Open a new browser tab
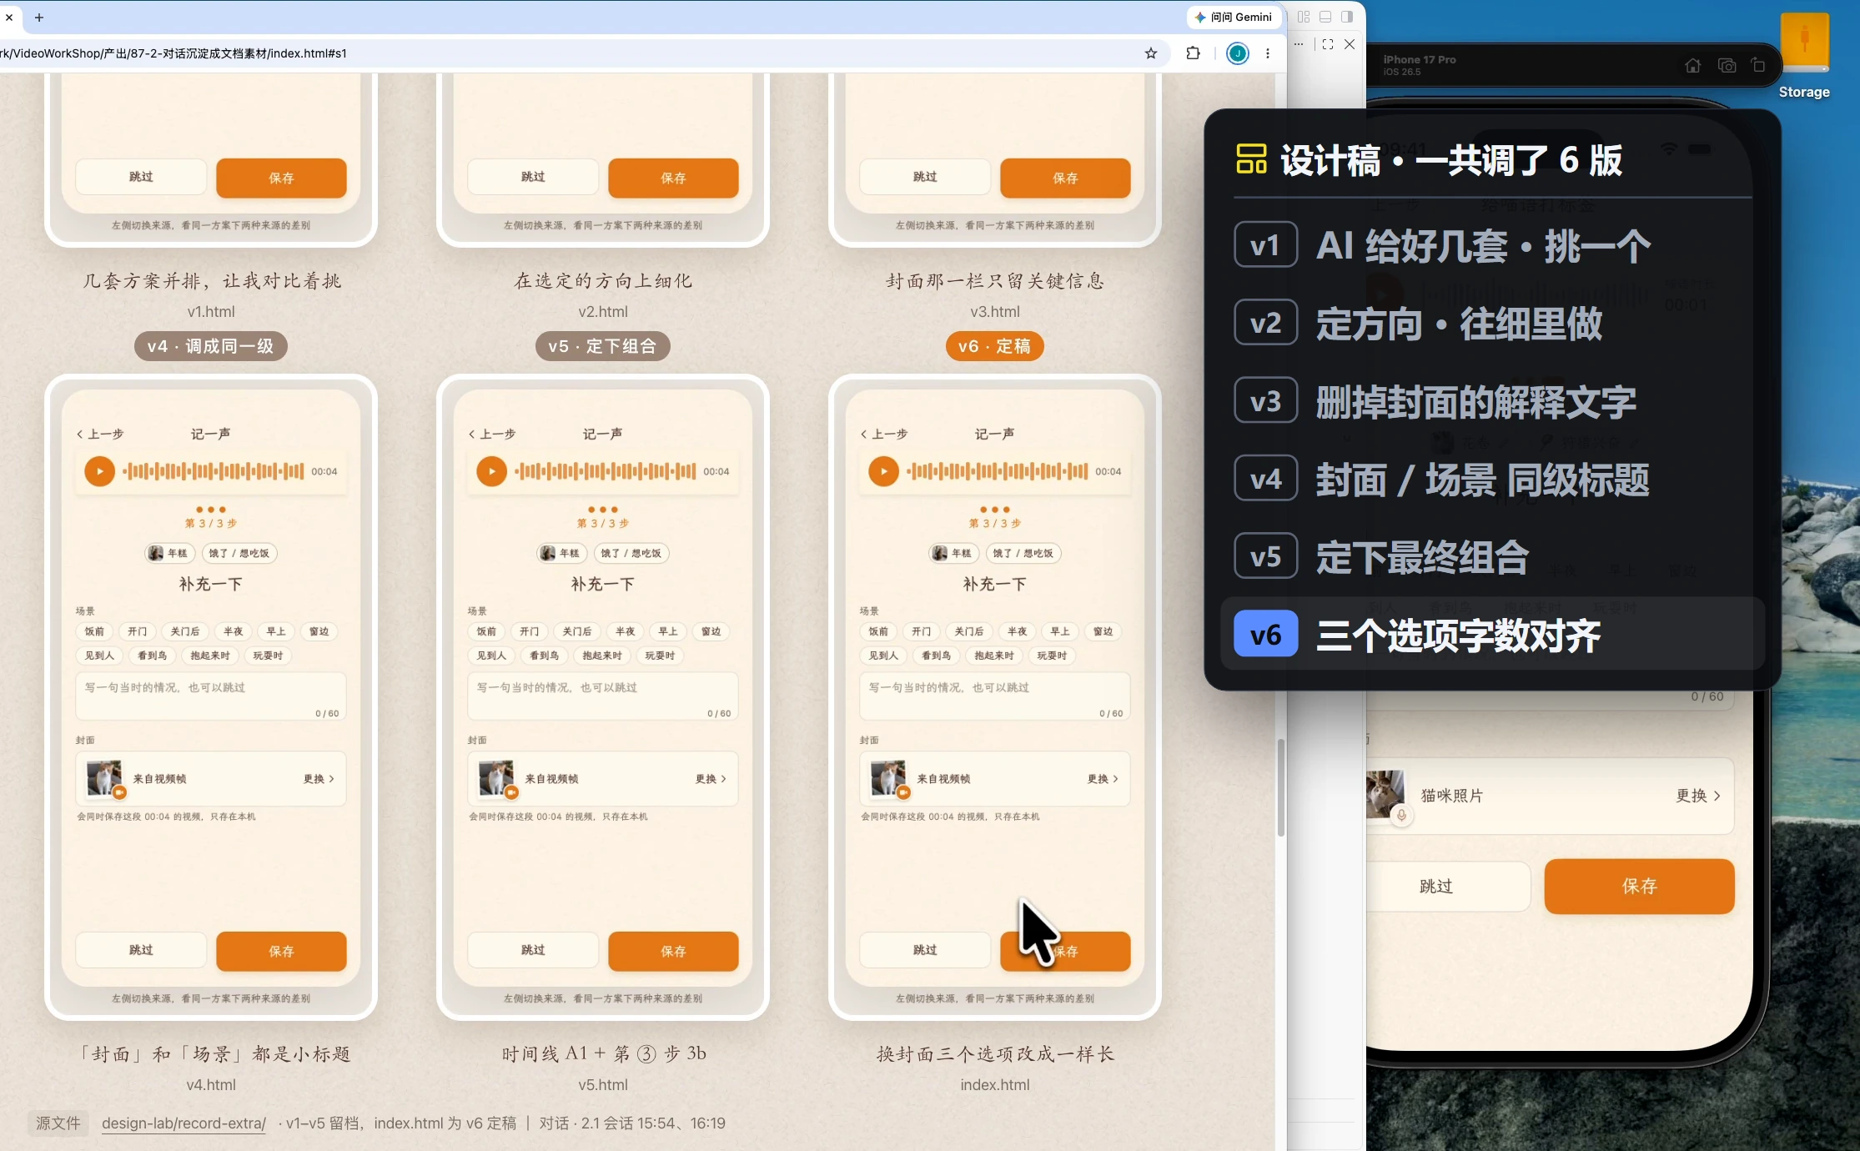Viewport: 1860px width, 1151px height. tap(39, 17)
